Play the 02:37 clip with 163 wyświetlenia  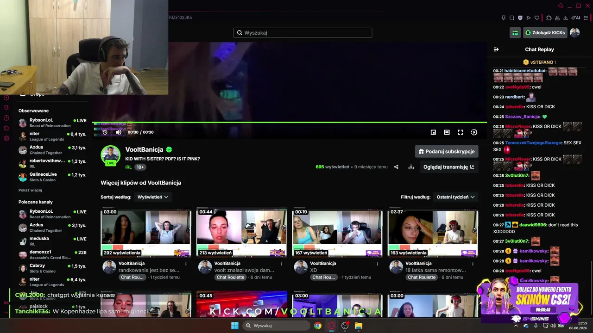coord(433,232)
